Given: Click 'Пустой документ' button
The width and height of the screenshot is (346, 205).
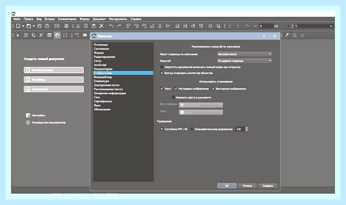Looking at the screenshot, I should coord(54,70).
